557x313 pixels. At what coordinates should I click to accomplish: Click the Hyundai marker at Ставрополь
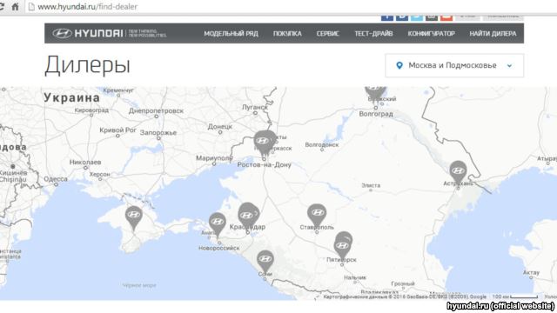pos(317,215)
